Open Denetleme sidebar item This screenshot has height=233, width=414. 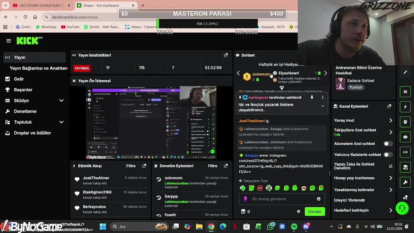tap(35, 111)
